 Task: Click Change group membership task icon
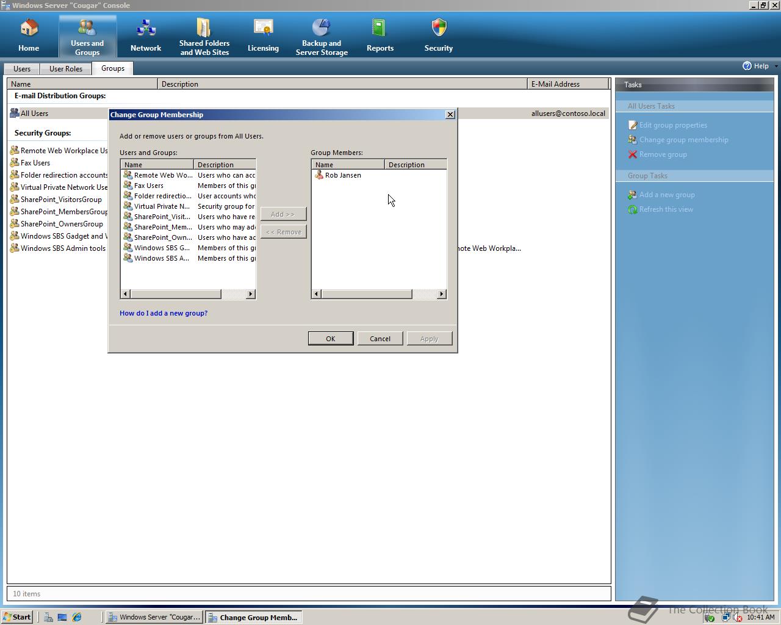(633, 140)
